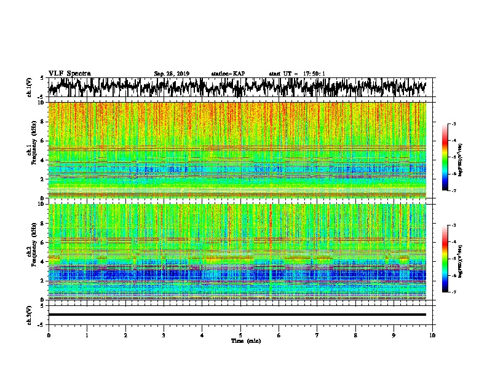The width and height of the screenshot is (487, 376).
Task: Click the "-6" tick on ch.2 color bar
Action: pyautogui.click(x=454, y=275)
